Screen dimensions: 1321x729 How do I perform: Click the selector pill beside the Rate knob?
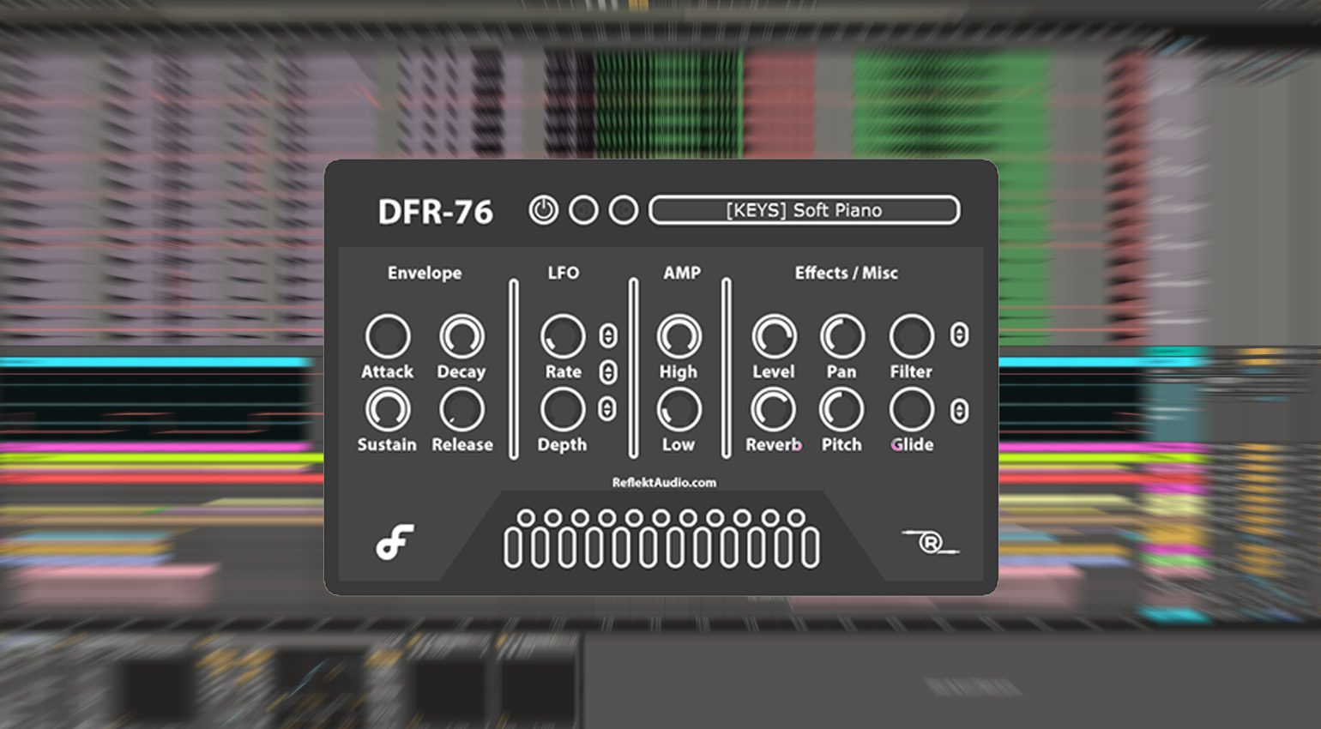click(x=607, y=335)
